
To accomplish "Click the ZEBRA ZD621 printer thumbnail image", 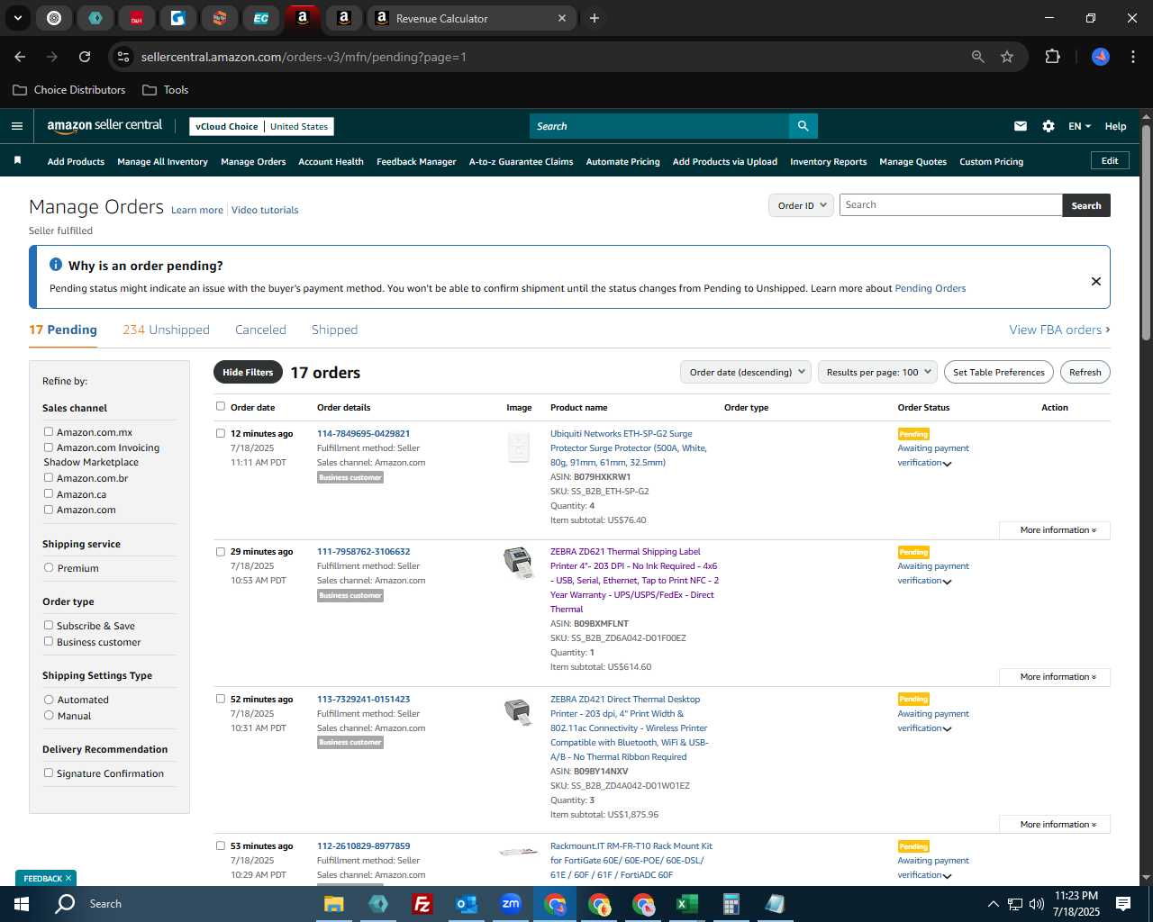I will [x=518, y=562].
